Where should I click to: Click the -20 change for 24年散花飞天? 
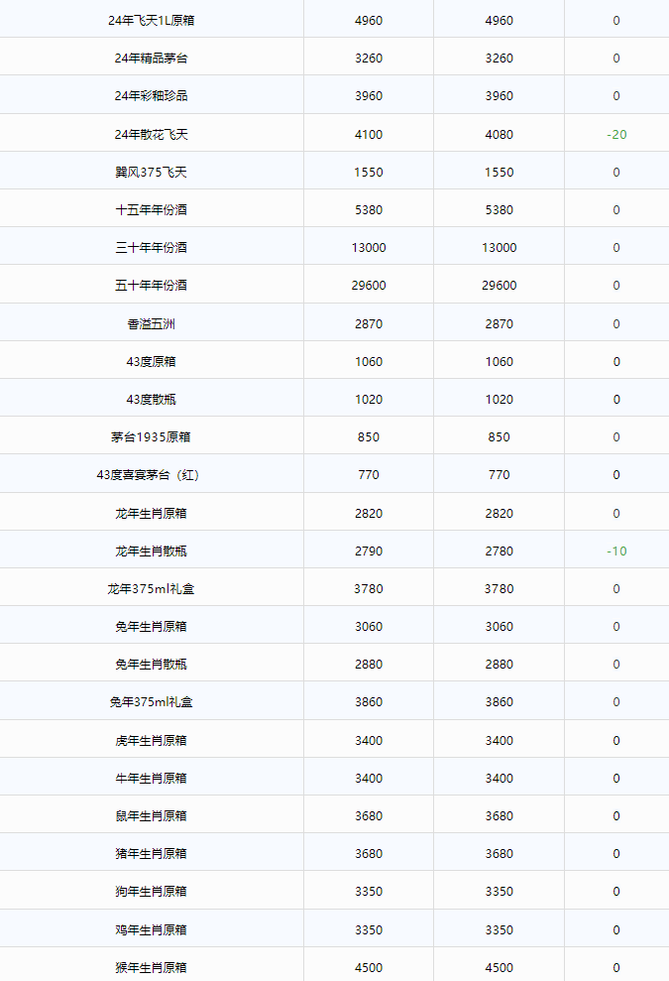click(616, 135)
